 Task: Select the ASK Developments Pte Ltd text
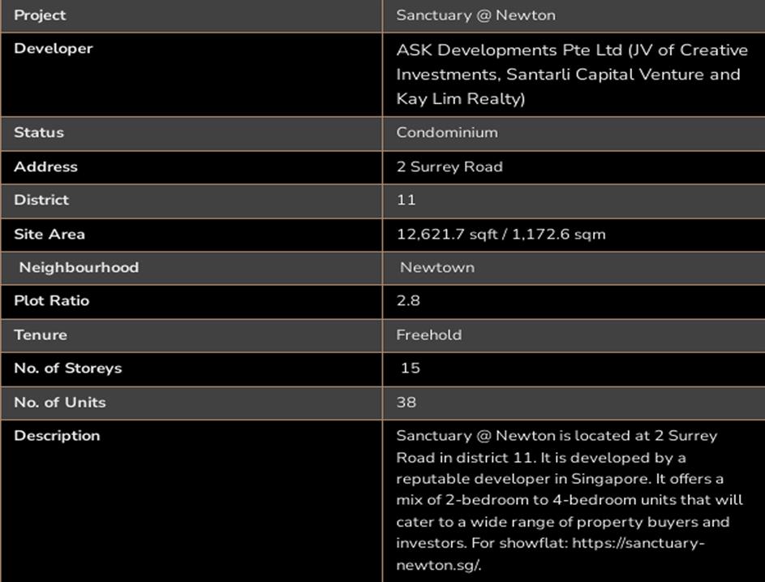click(x=509, y=50)
